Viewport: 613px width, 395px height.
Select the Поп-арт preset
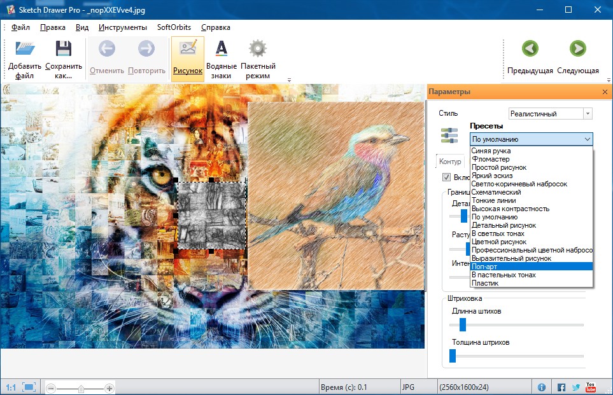tap(495, 268)
